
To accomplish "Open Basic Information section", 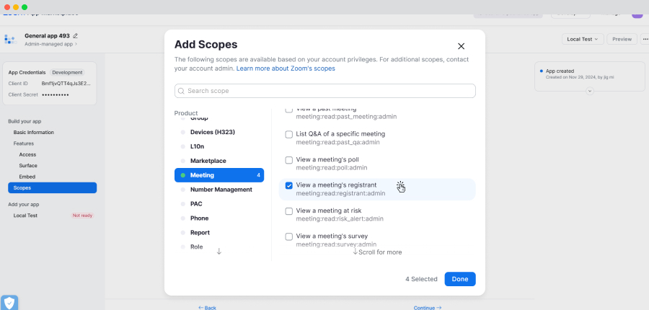I will tap(33, 133).
